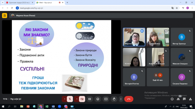195x109 pixels.
Task: Turn on the camera in the call bar
Action: [82, 99]
